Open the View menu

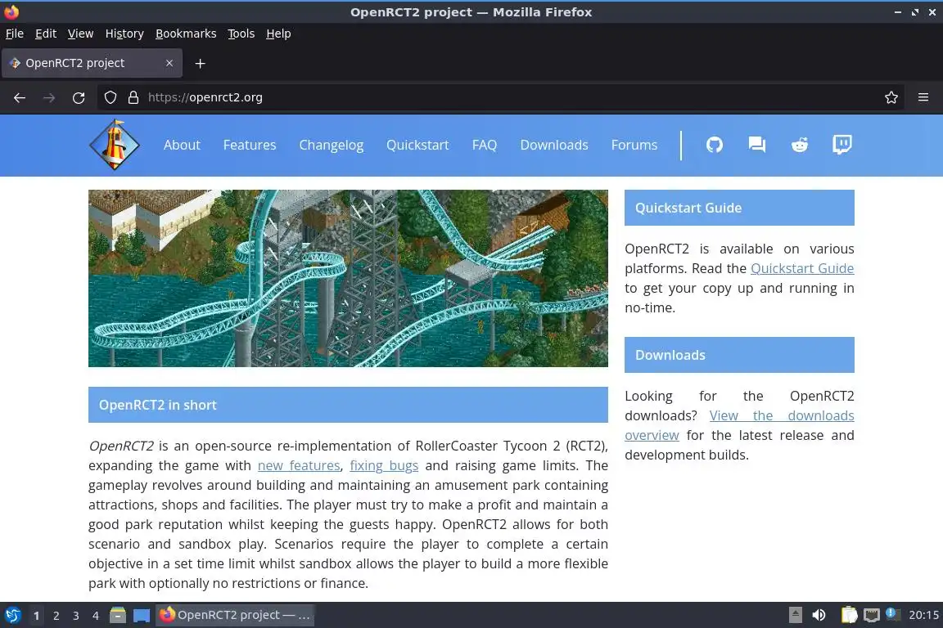pos(80,34)
